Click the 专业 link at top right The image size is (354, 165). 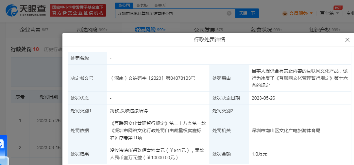tap(350, 13)
